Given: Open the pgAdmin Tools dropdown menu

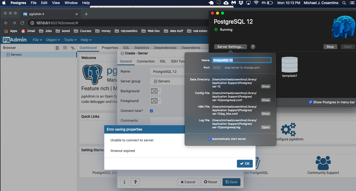Looking at the screenshot, I should point(70,40).
